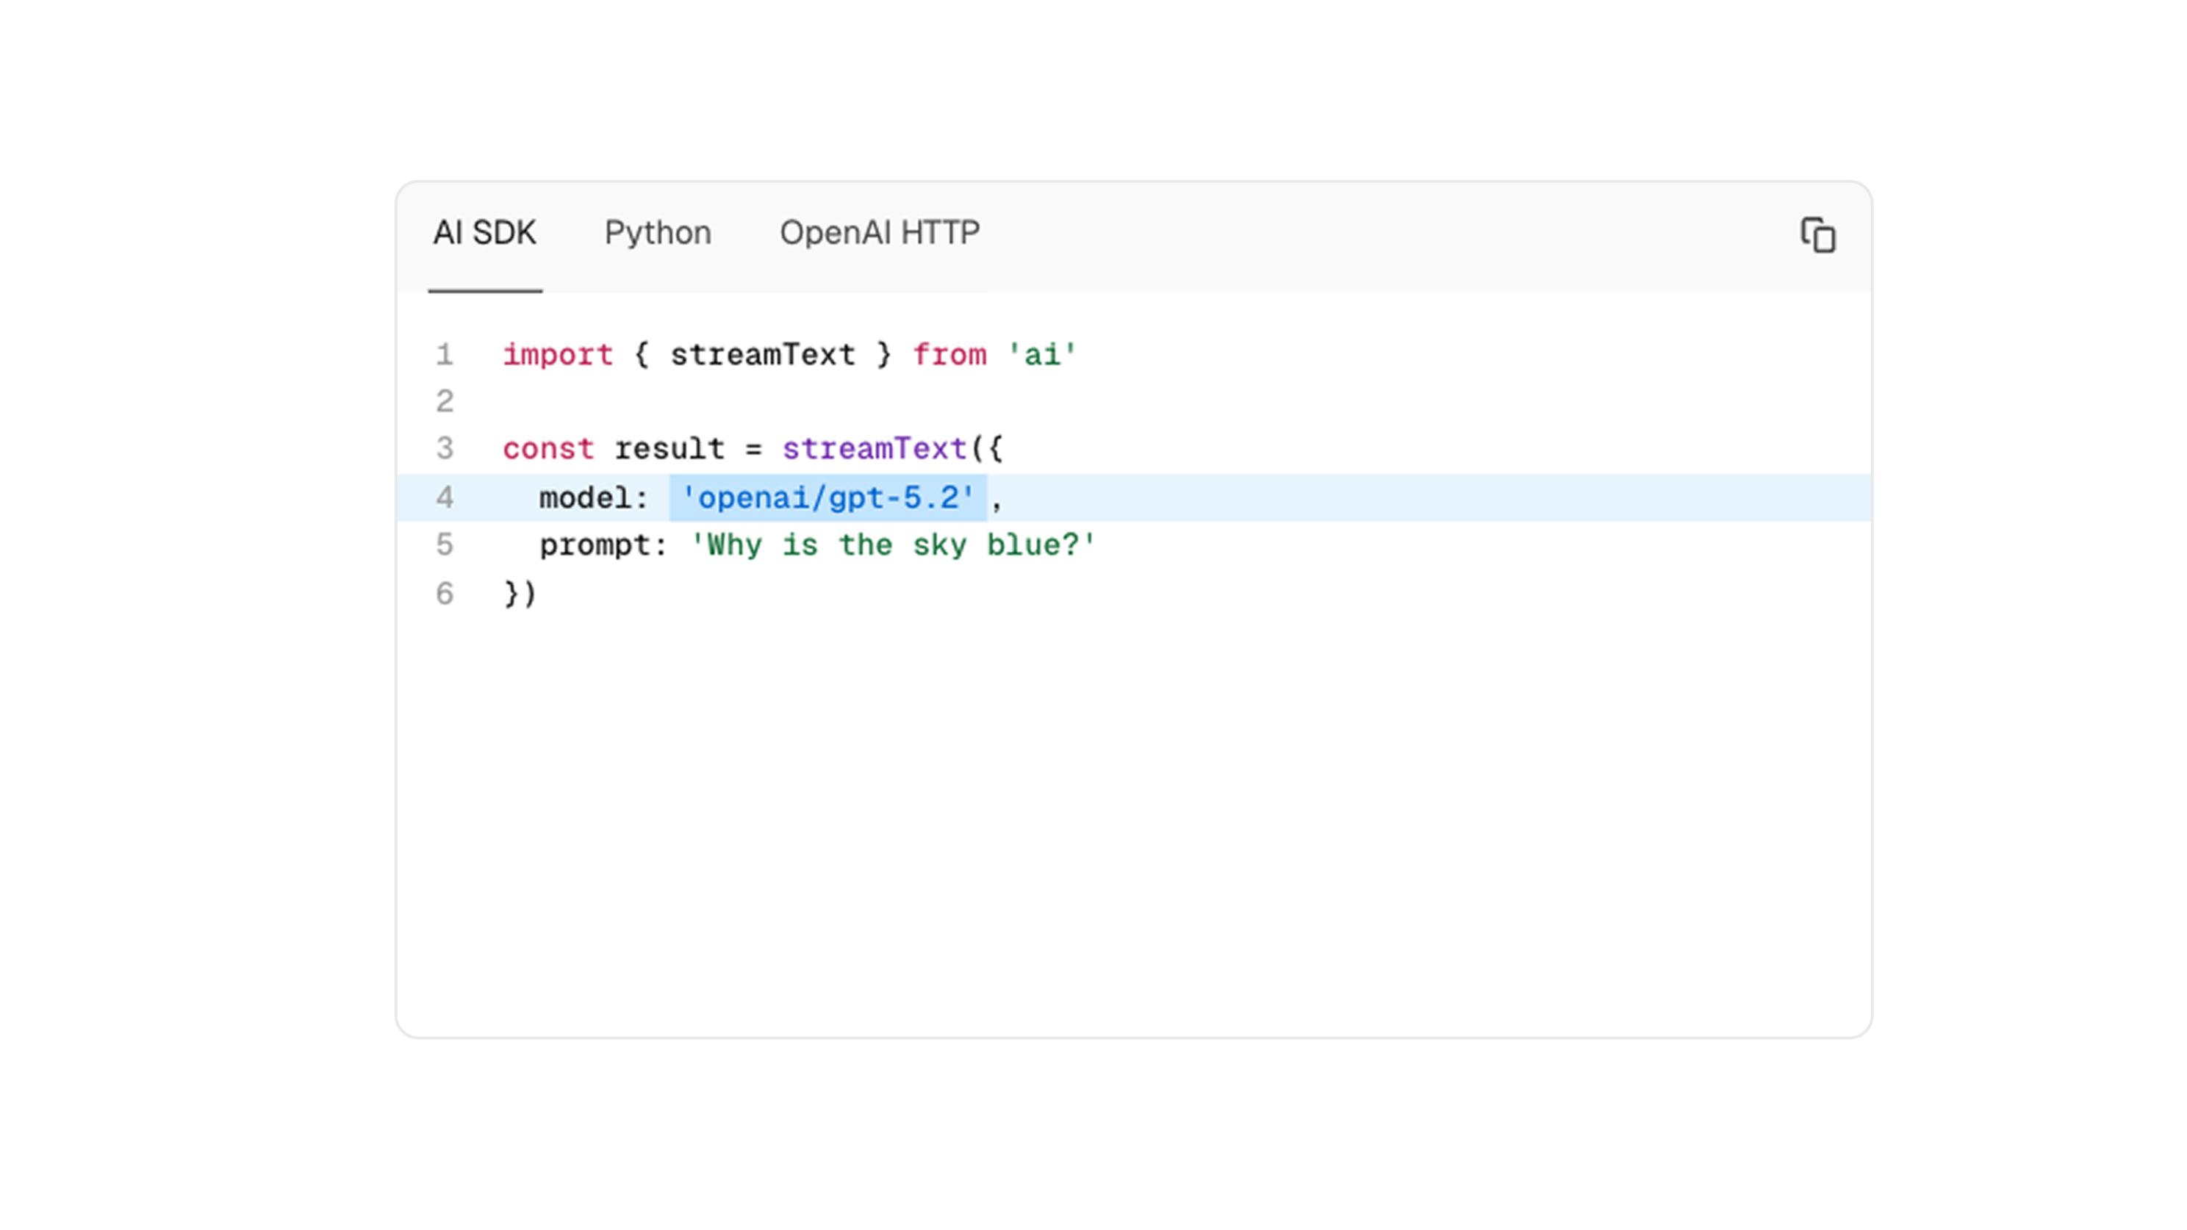Click the highlighted 'openai/gpt-5.2' model string
The height and width of the screenshot is (1230, 2187).
827,498
